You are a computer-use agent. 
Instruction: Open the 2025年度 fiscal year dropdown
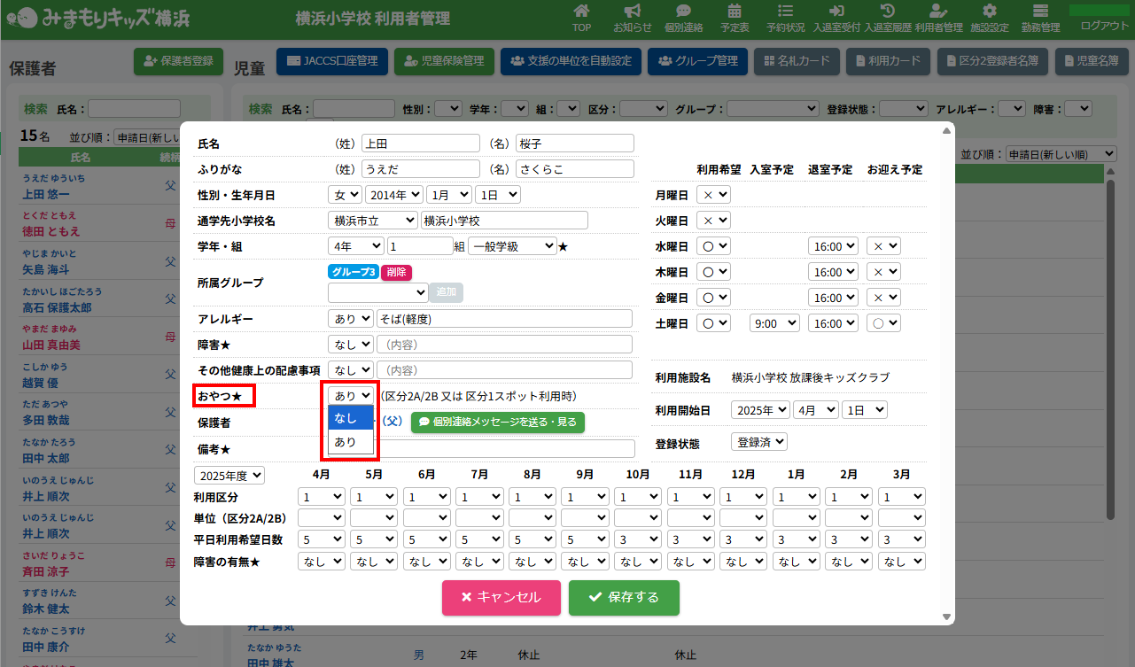pyautogui.click(x=229, y=476)
